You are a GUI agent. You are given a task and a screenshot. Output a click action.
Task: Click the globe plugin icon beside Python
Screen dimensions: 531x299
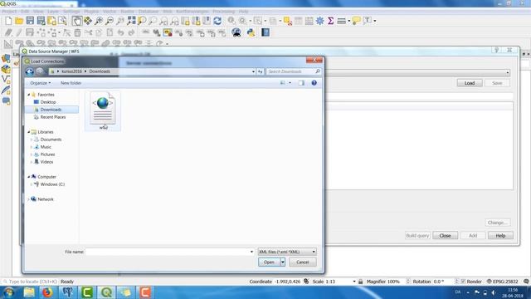pos(236,32)
